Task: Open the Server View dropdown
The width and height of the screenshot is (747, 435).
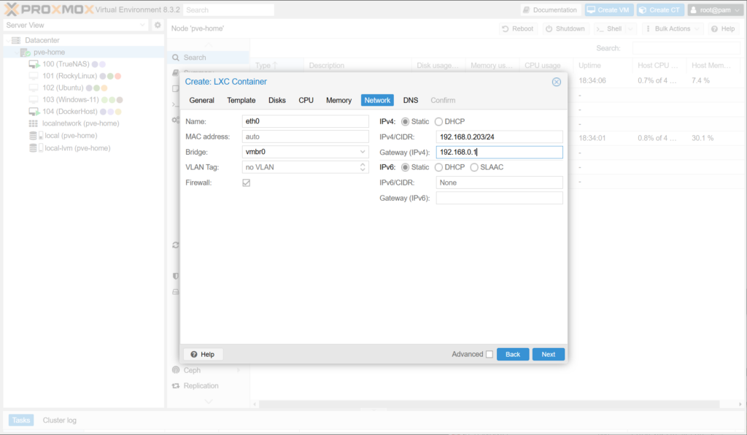Action: (x=76, y=25)
